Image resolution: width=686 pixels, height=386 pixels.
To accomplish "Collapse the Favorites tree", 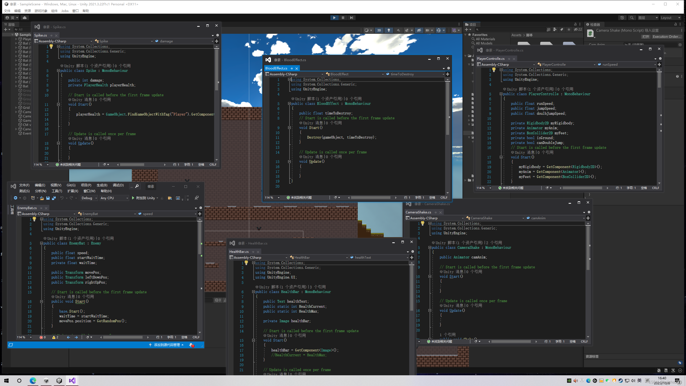I will pos(466,35).
